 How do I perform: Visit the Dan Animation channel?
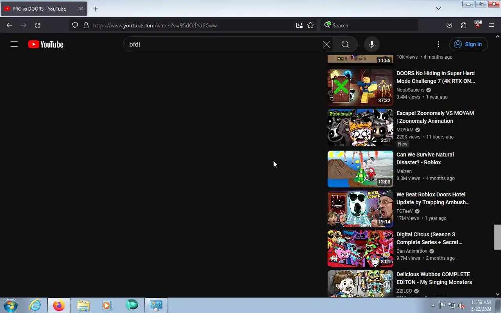point(412,251)
